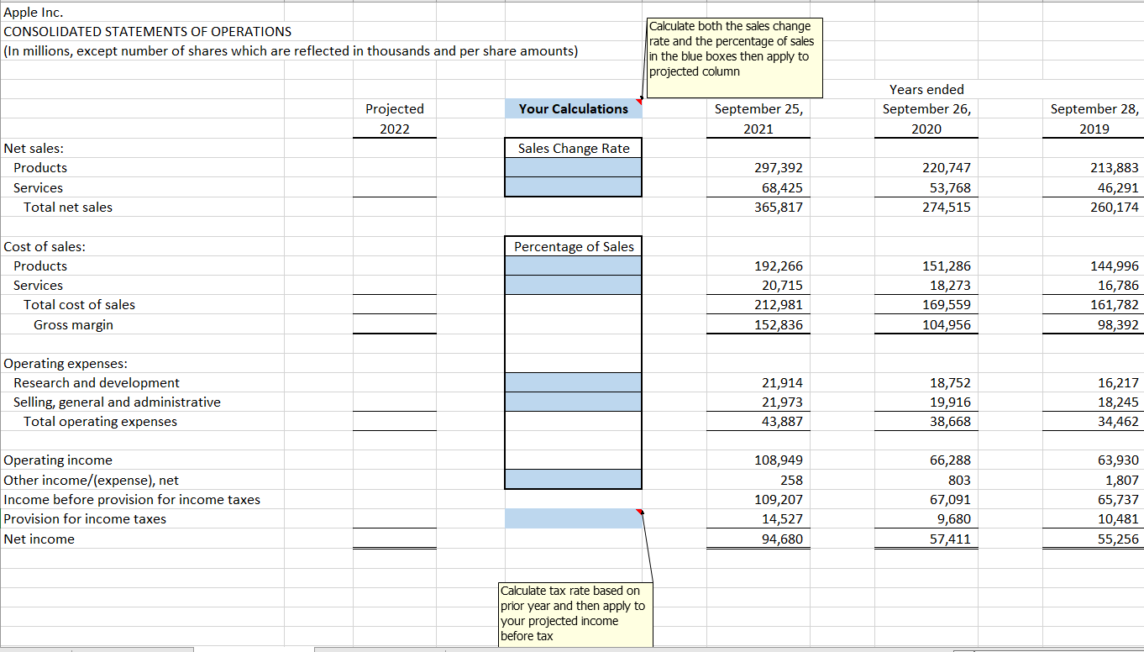Select the September 25, 2021 header cell
1144x652 pixels.
(x=758, y=108)
